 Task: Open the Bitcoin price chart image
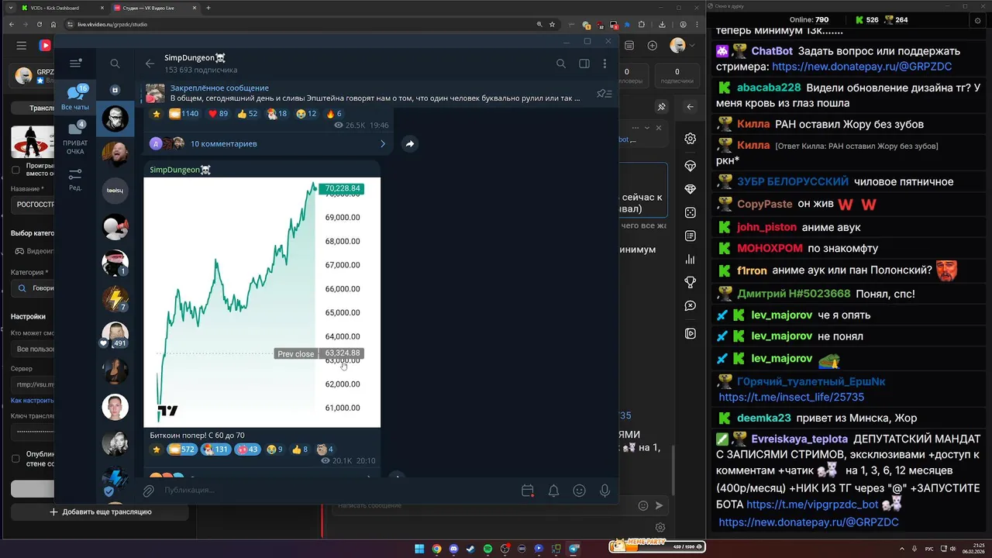tap(262, 302)
